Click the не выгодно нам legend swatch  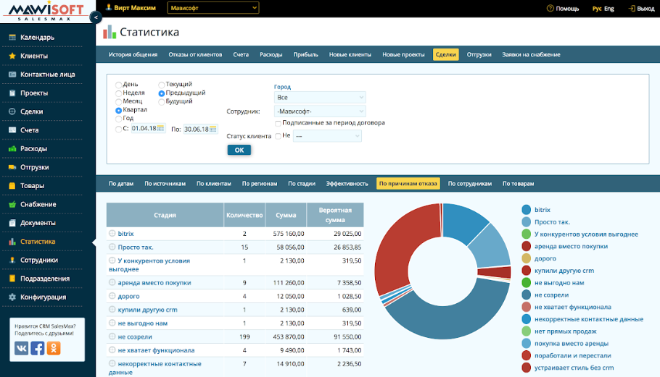click(526, 282)
